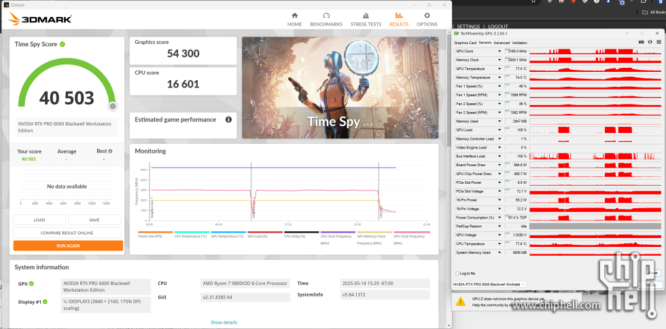
Task: Open 3DMark OPTIONS gear
Action: (x=427, y=16)
